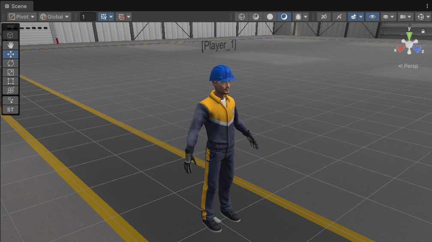
Task: Toggle scene audio mute button
Action: point(339,17)
